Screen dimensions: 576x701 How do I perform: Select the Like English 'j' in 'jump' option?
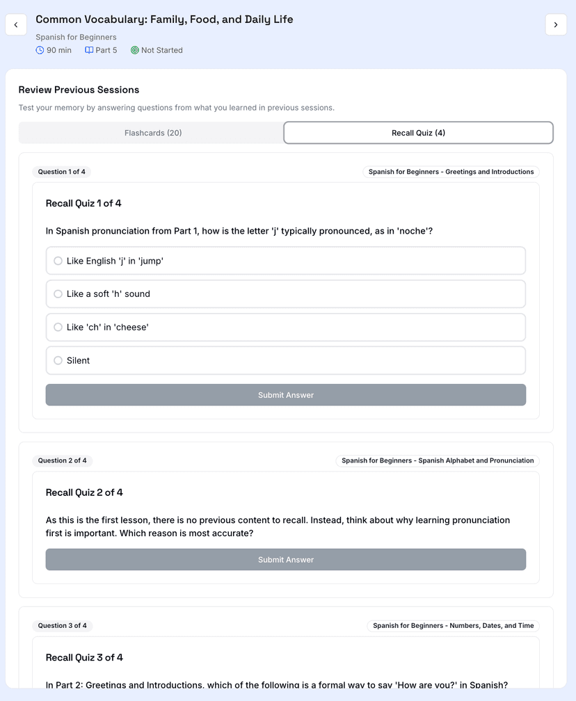click(x=285, y=261)
